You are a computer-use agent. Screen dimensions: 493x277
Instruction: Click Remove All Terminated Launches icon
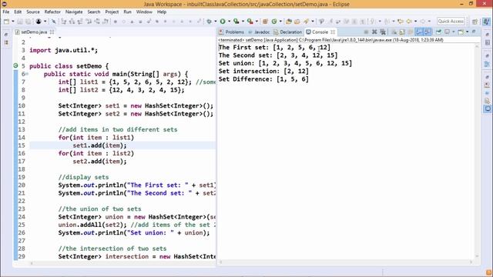(383, 32)
